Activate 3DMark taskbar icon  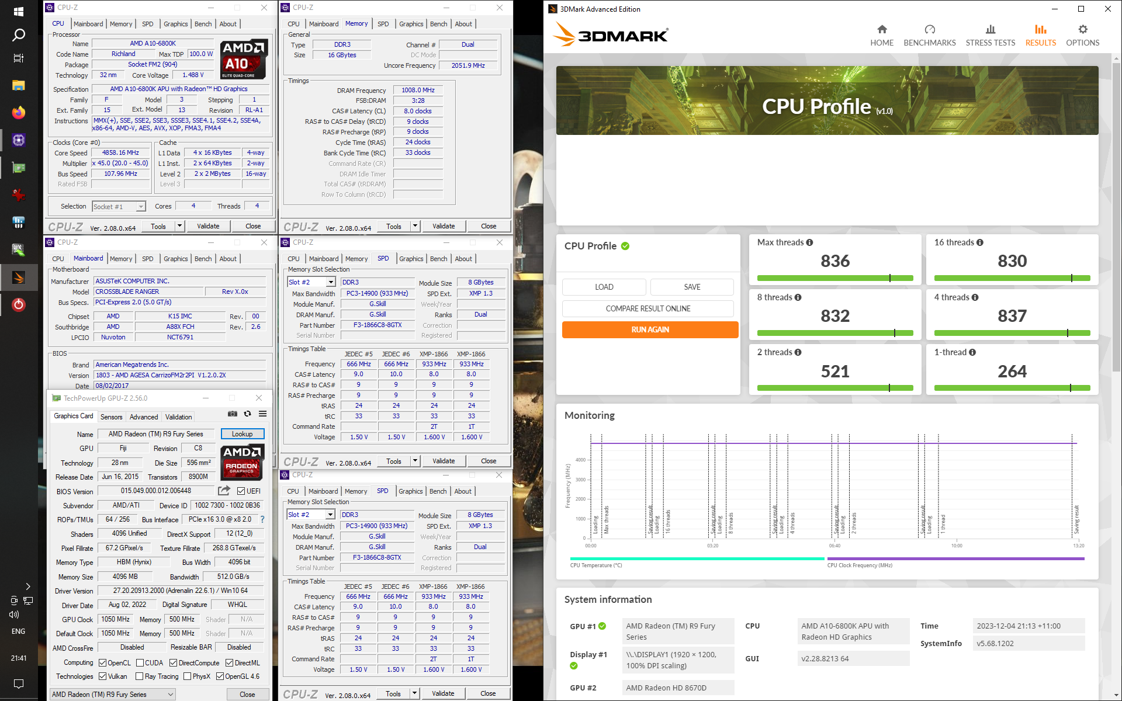coord(19,277)
